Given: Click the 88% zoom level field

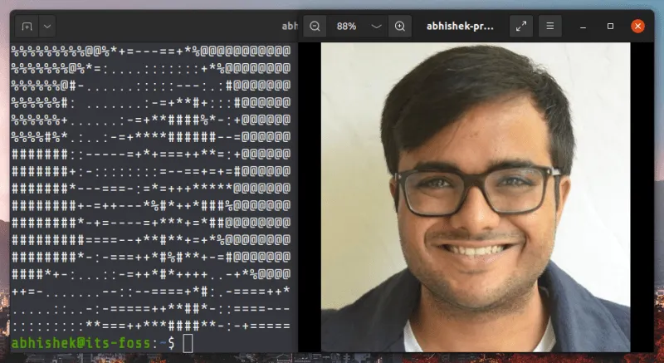Looking at the screenshot, I should 347,26.
